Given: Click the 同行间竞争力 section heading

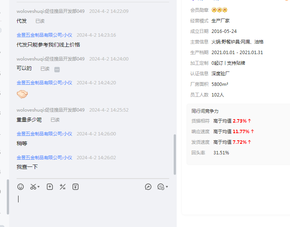Looking at the screenshot, I should click(205, 111).
